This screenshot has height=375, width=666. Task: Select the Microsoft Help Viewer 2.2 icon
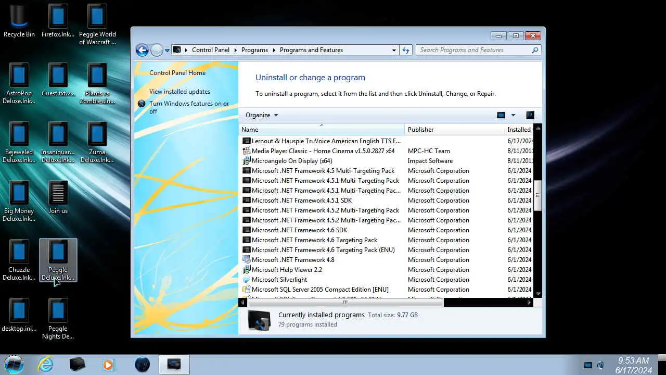[247, 270]
